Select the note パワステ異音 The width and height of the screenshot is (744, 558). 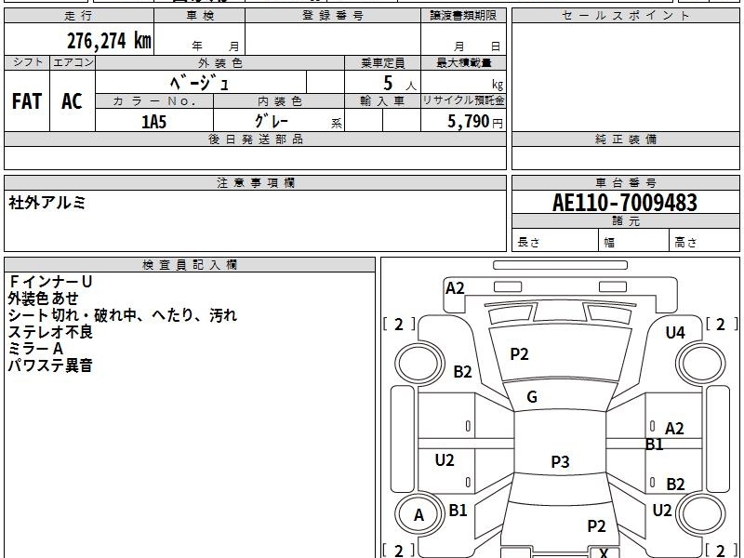point(50,365)
